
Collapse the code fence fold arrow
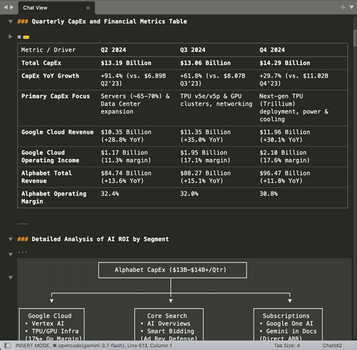(x=10, y=254)
